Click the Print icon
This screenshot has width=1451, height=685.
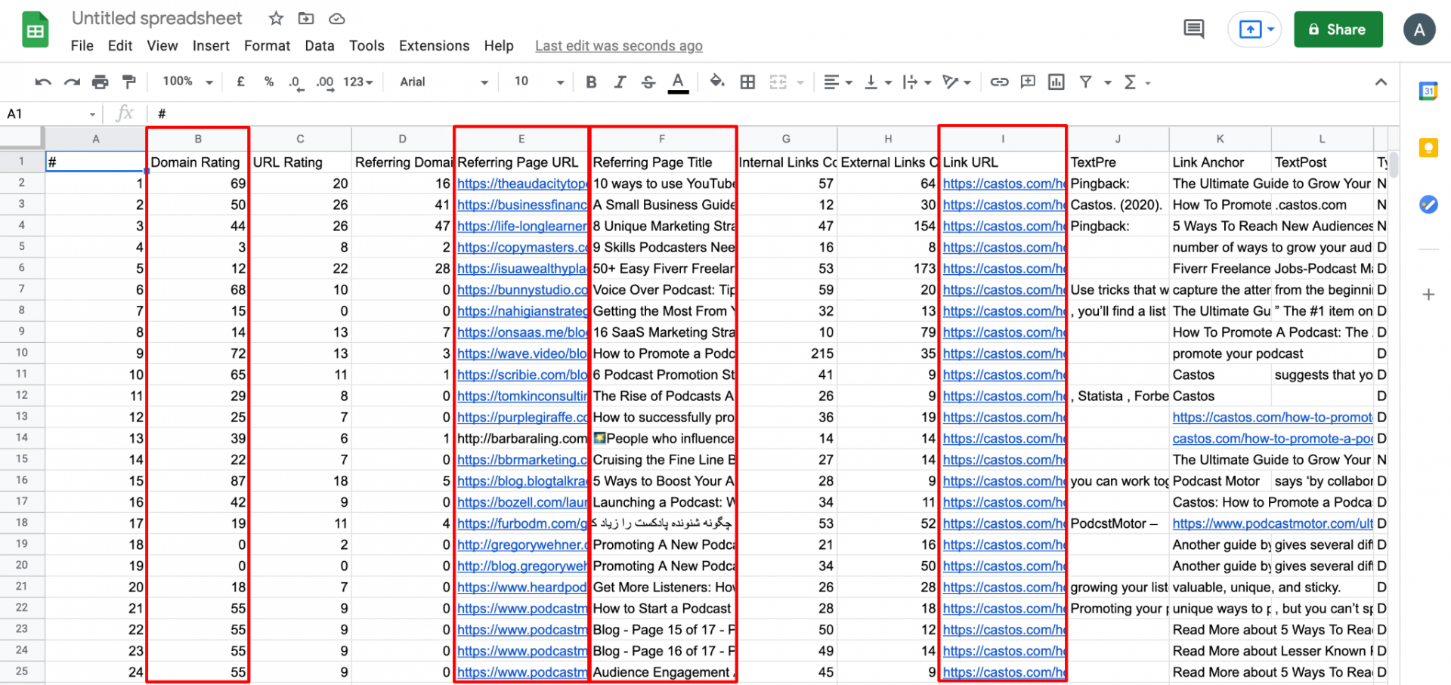[100, 82]
